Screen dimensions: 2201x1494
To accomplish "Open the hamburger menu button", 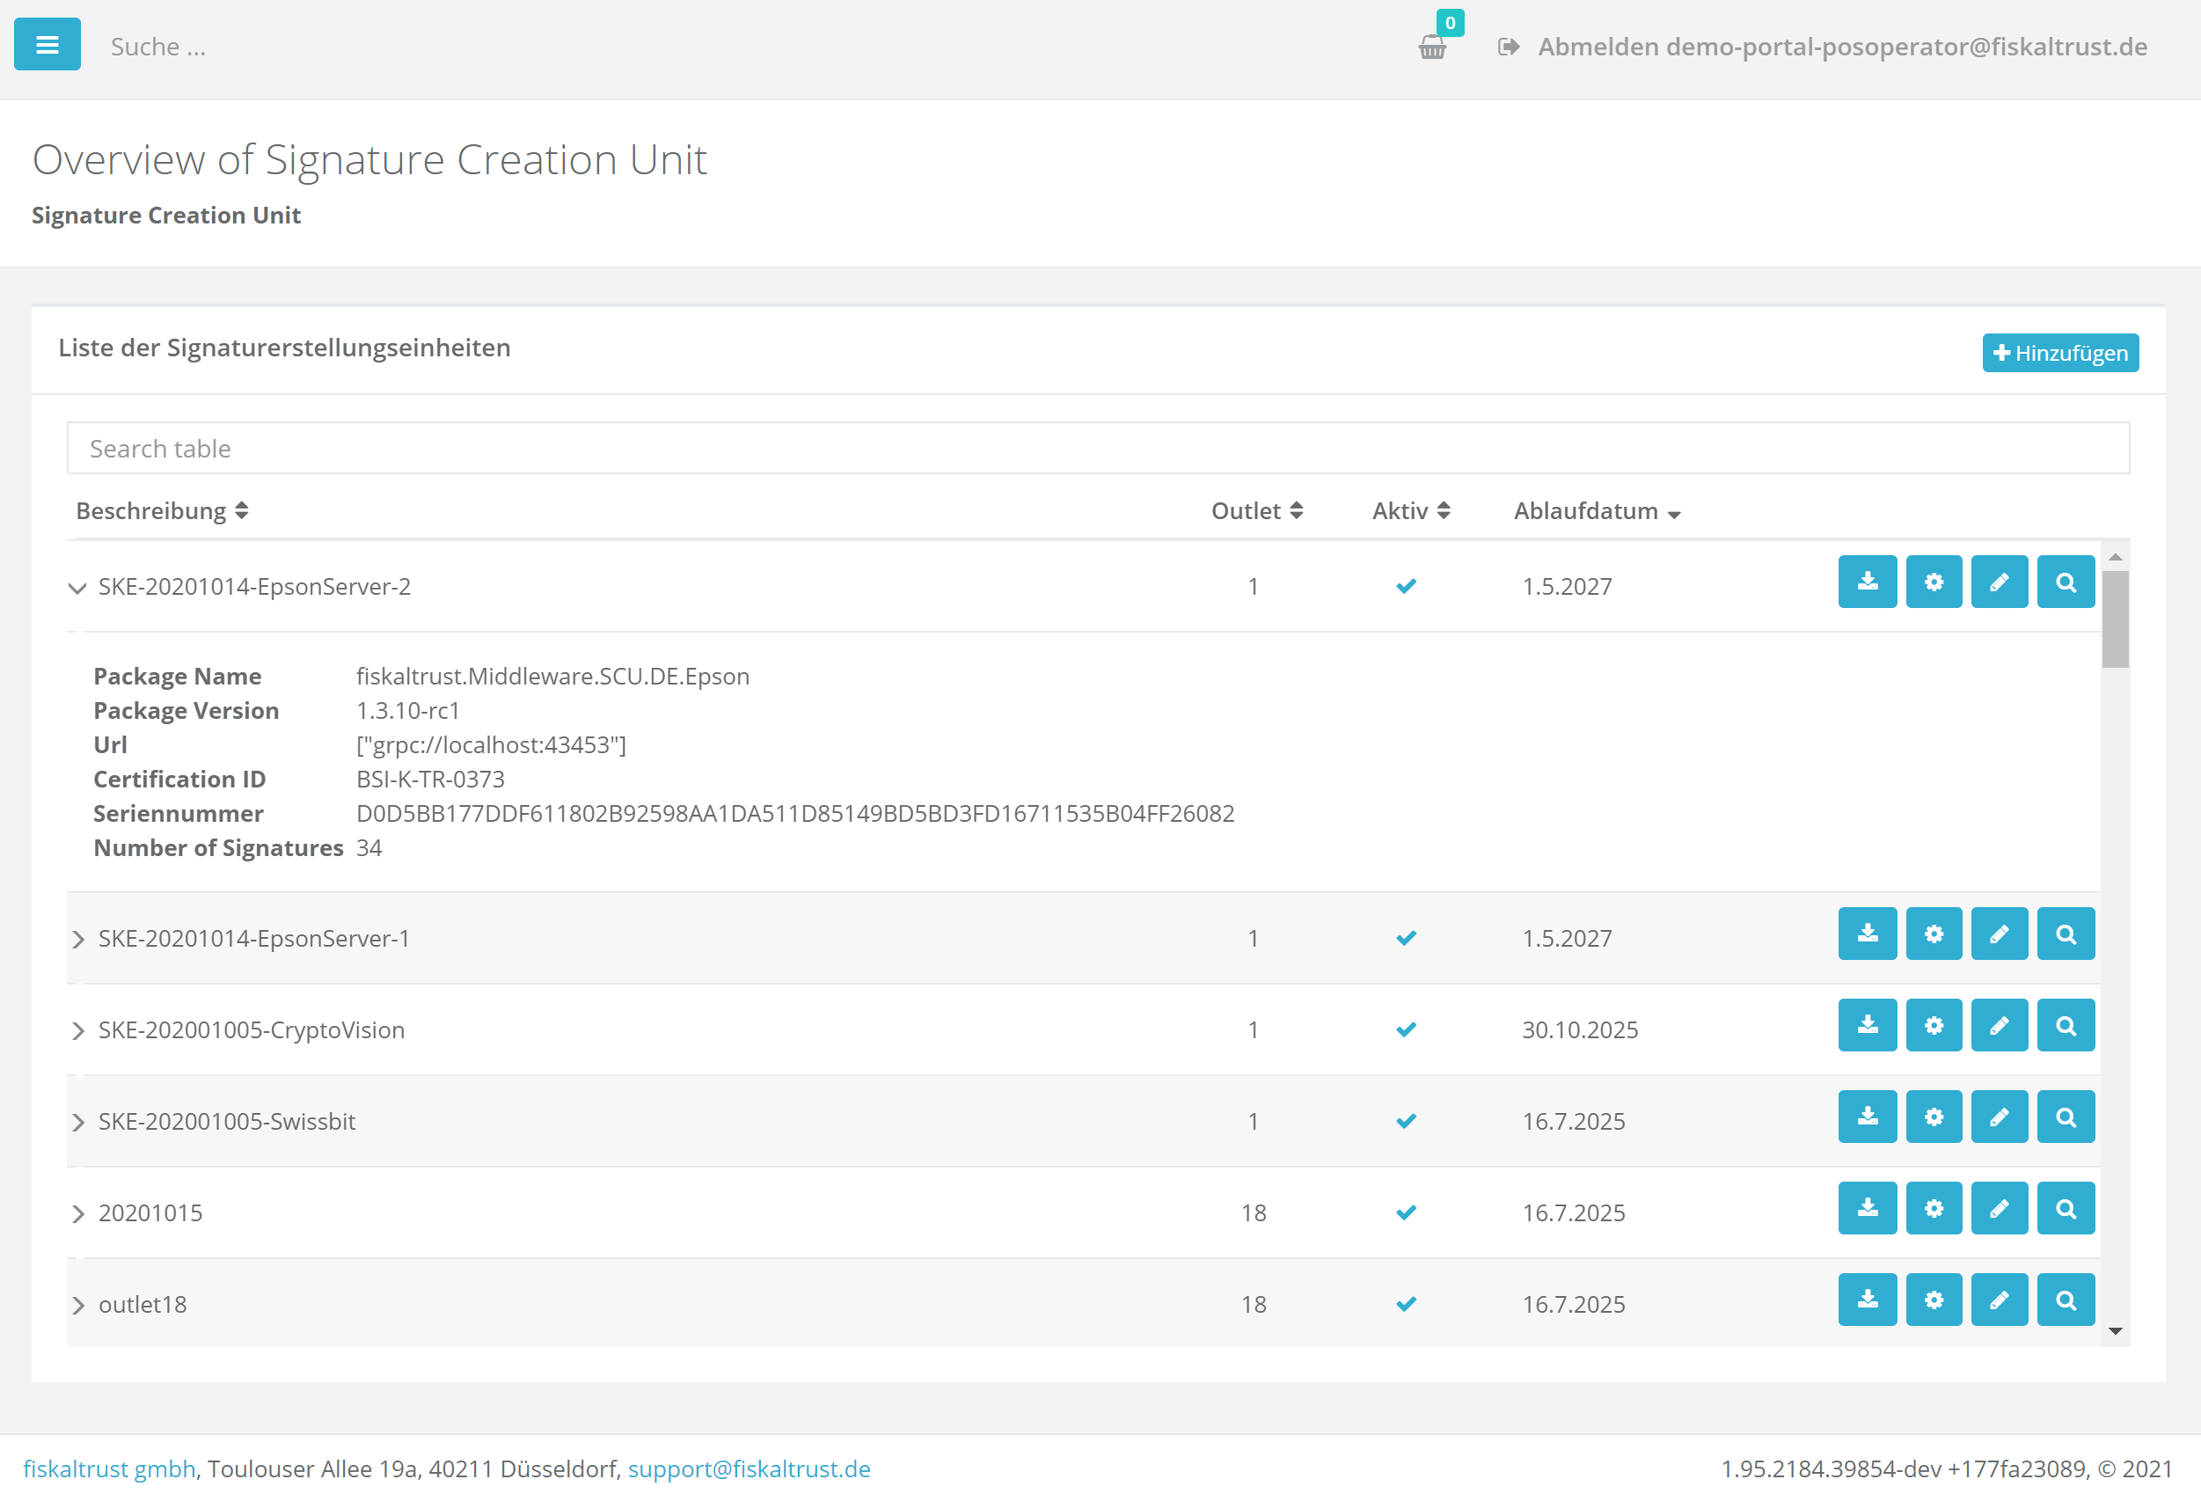I will coord(48,45).
